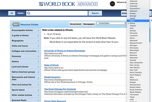
Task: Click the round black profile avatar
Action: coord(112,4)
